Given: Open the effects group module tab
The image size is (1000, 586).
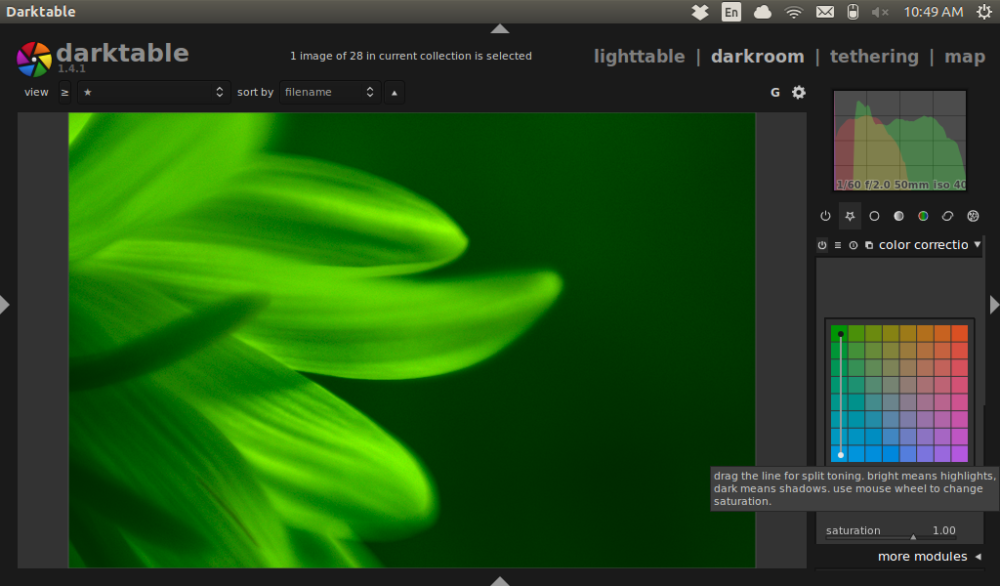Looking at the screenshot, I should tap(973, 216).
